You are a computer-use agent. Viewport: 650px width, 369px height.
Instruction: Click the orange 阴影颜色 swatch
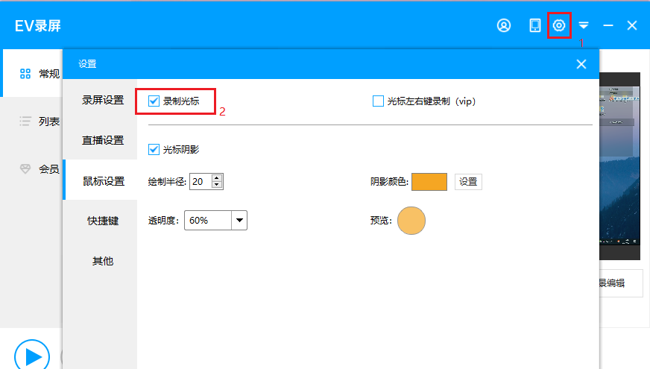[x=429, y=182]
